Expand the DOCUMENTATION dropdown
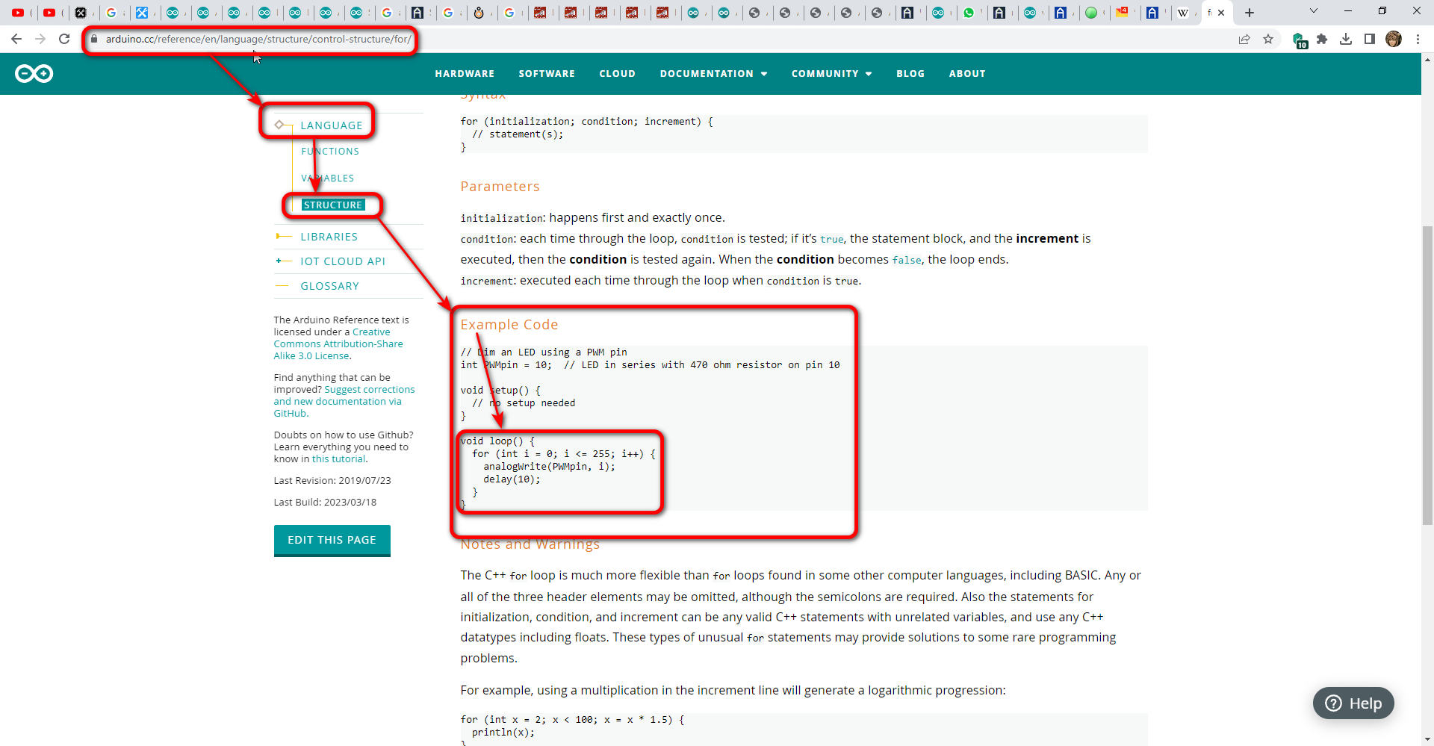Viewport: 1434px width, 746px height. coord(713,74)
